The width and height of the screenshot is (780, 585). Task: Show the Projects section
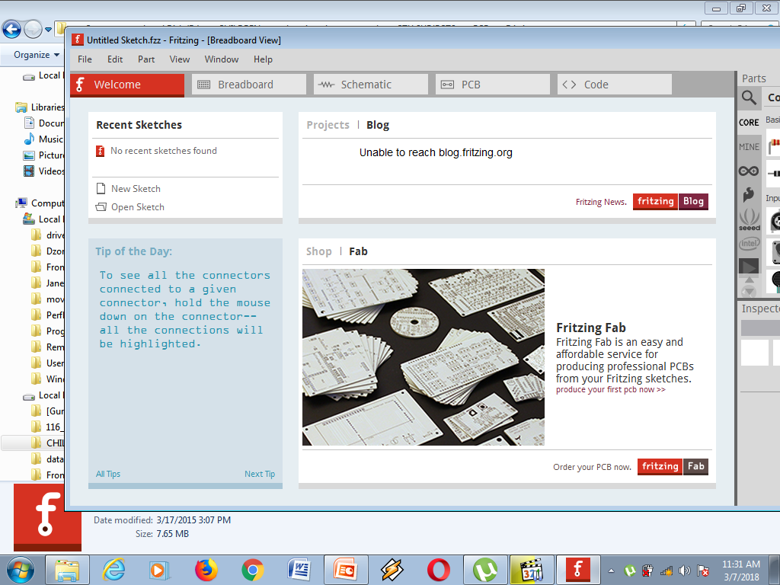tap(328, 125)
